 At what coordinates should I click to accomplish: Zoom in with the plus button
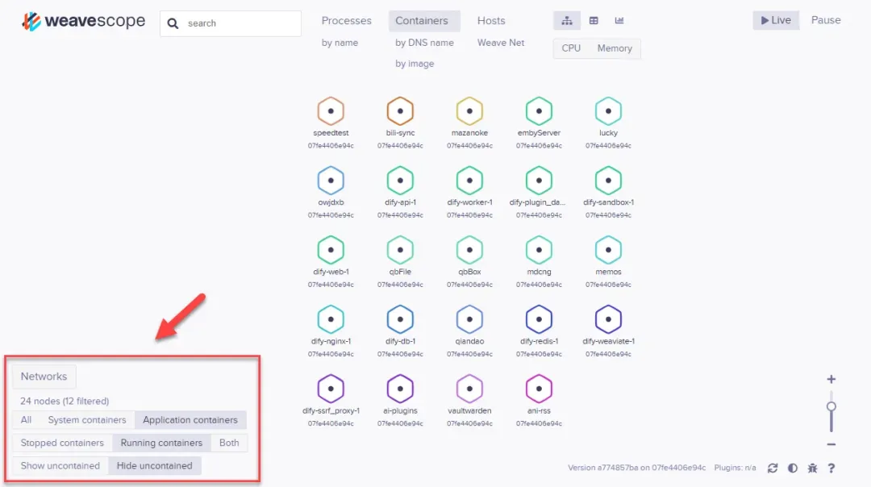click(x=831, y=379)
